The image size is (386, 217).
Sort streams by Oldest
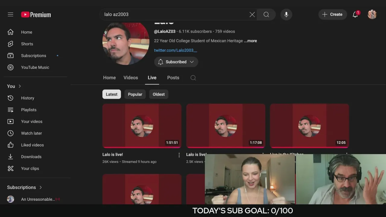159,94
